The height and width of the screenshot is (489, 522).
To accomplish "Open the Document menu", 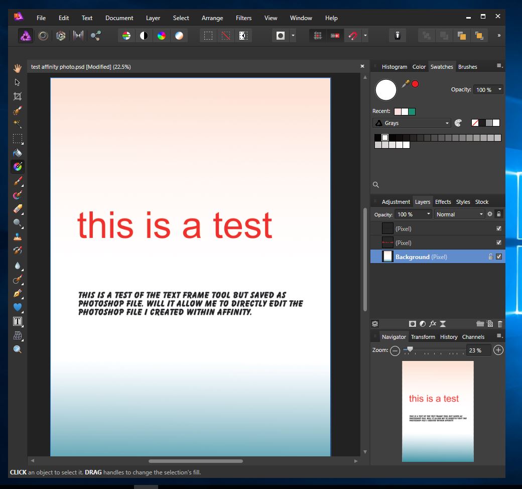I will coord(119,18).
